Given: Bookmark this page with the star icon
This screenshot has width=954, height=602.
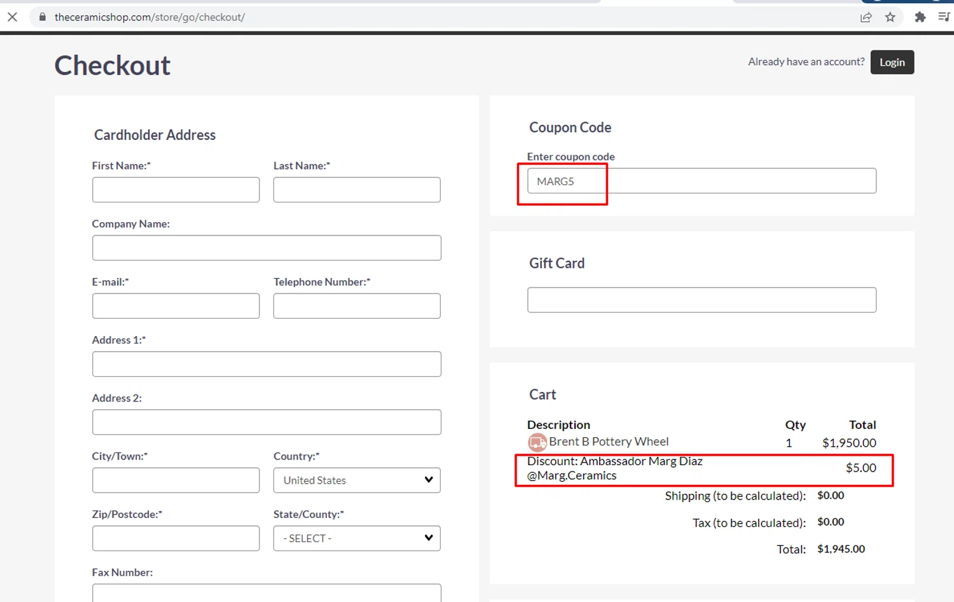Looking at the screenshot, I should [890, 17].
